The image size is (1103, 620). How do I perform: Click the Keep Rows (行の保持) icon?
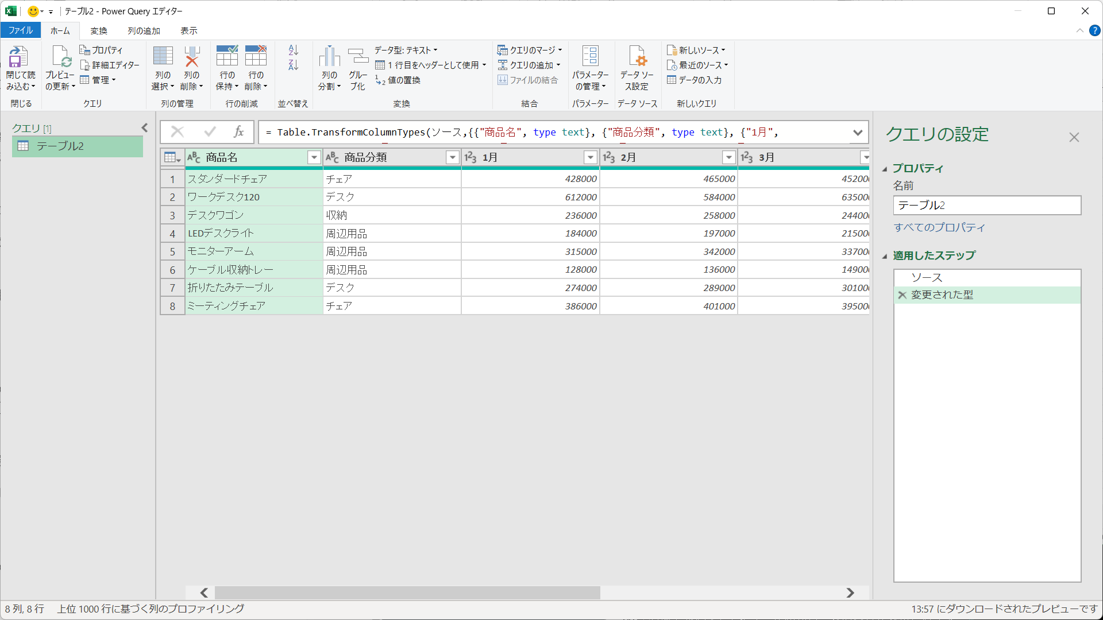[227, 56]
